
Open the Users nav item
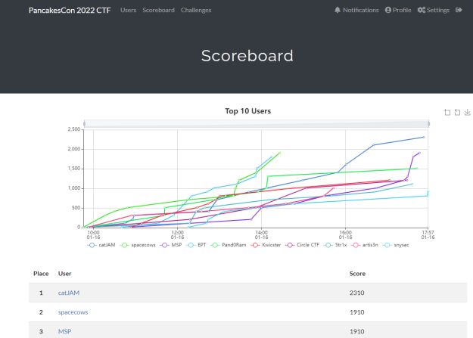pyautogui.click(x=128, y=11)
